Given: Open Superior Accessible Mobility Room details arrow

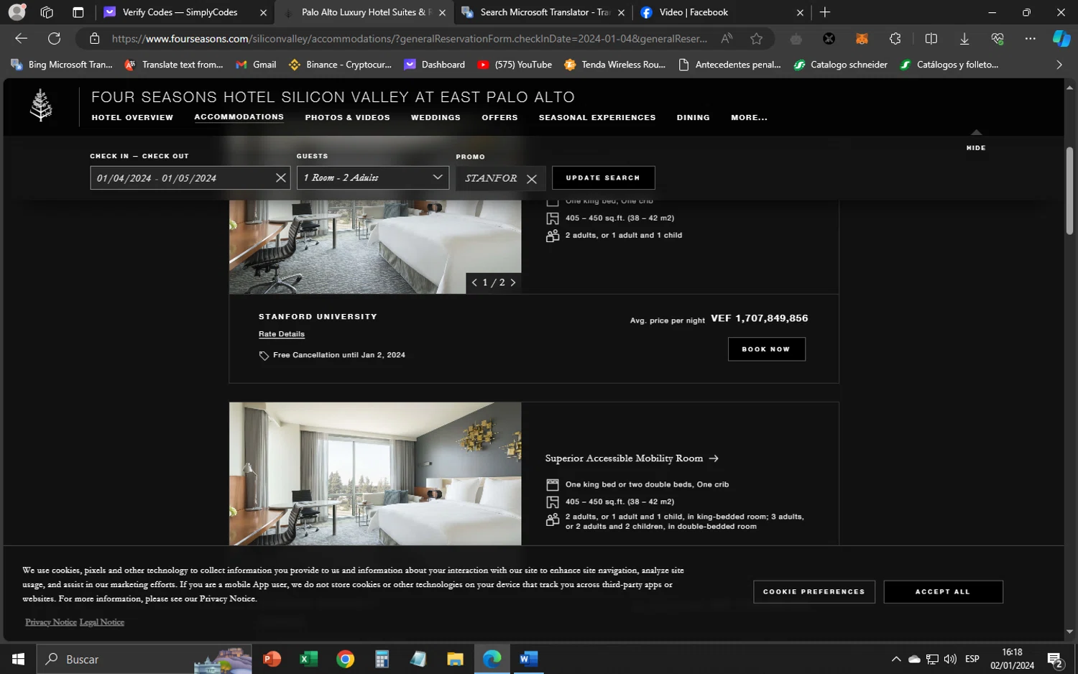Looking at the screenshot, I should pyautogui.click(x=714, y=458).
